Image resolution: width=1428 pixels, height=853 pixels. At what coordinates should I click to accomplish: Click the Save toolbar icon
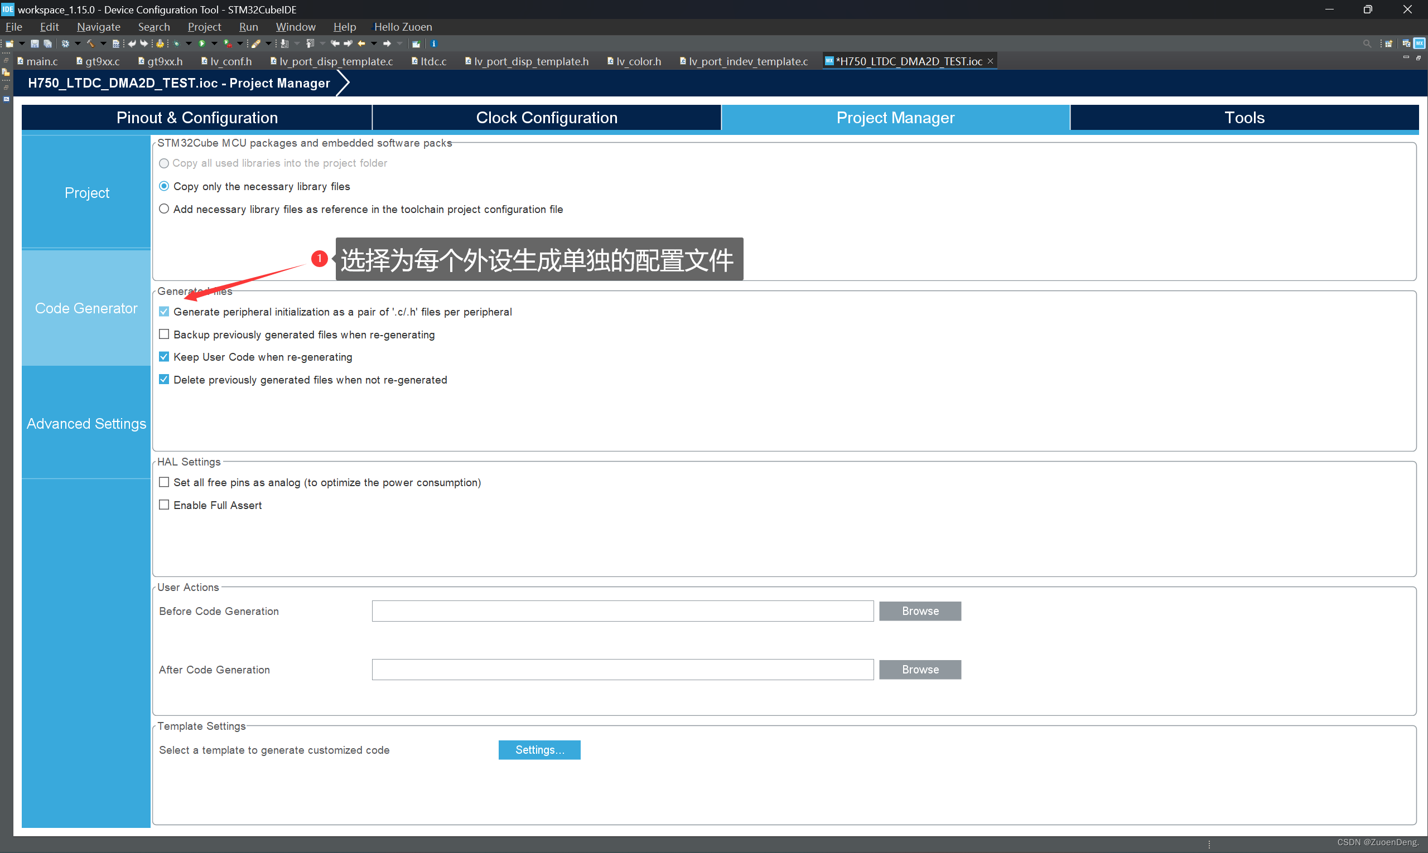pos(35,43)
